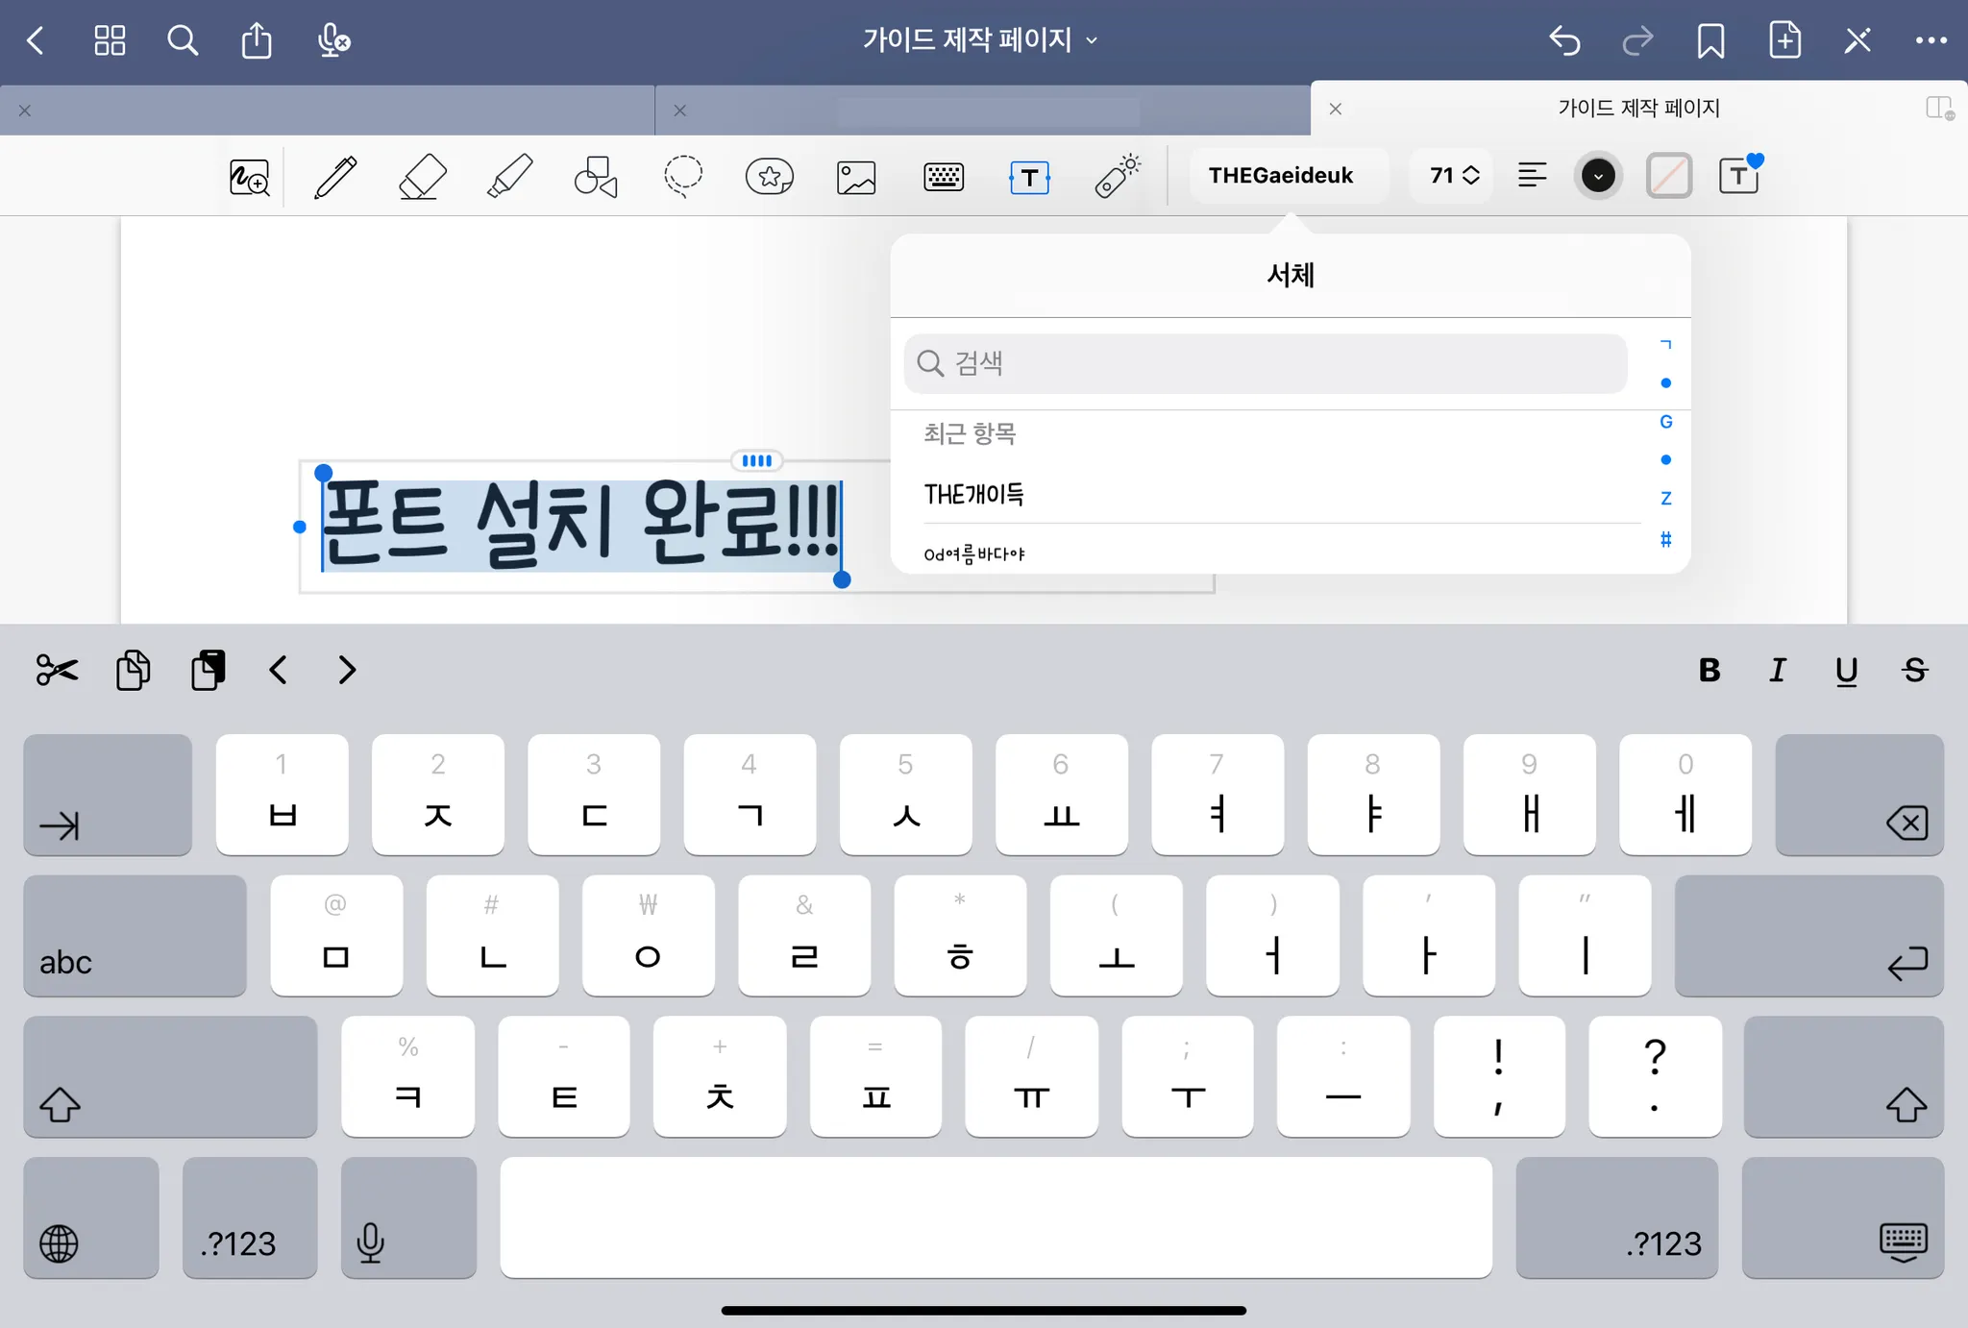Screen dimensions: 1968x1328
Task: Tap the font 검색 search field
Action: [x=1265, y=363]
